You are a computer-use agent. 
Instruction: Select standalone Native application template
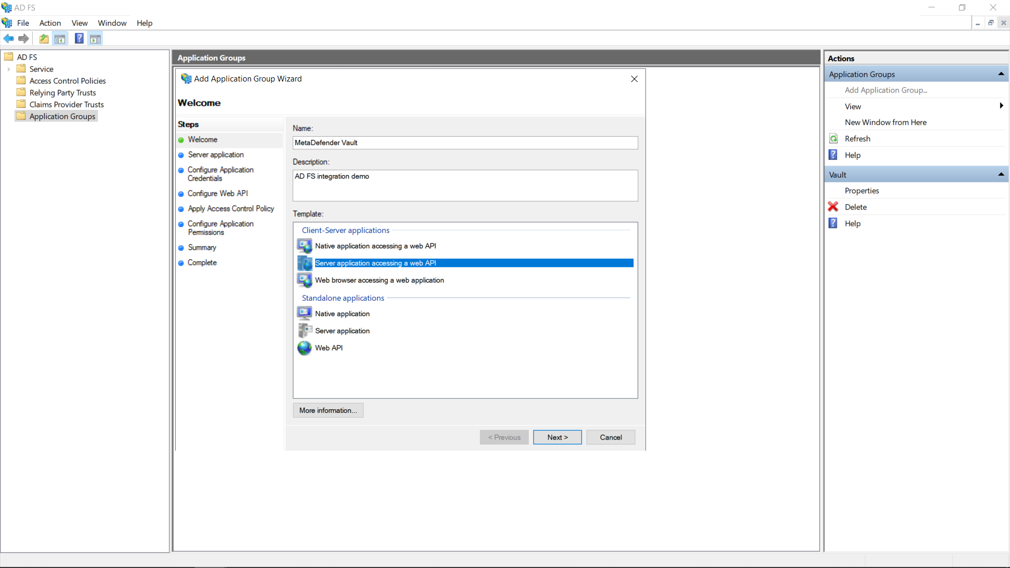(x=342, y=313)
